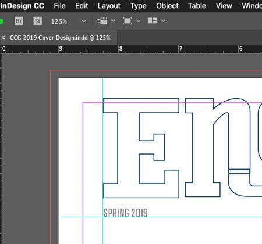Click the green window zoom button

click(x=1, y=21)
